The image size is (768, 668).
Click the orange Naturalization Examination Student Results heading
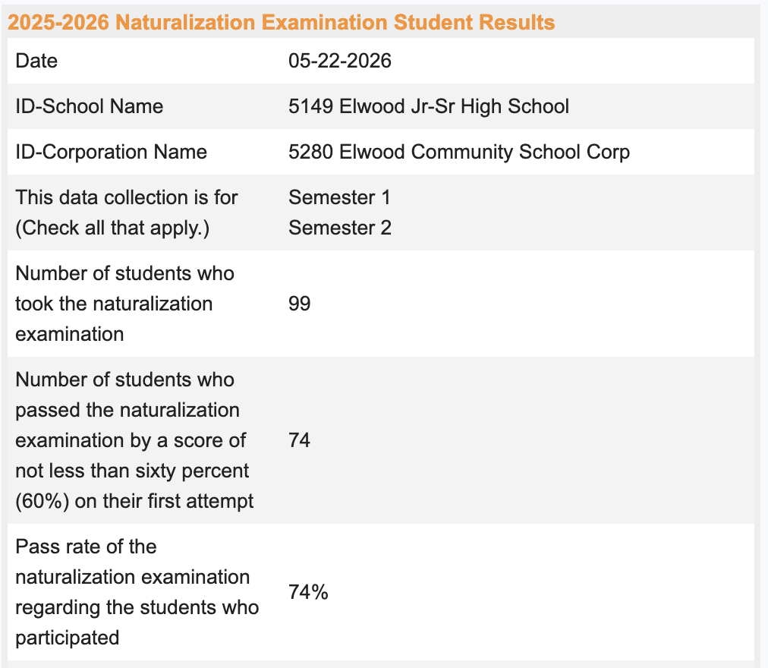click(281, 22)
